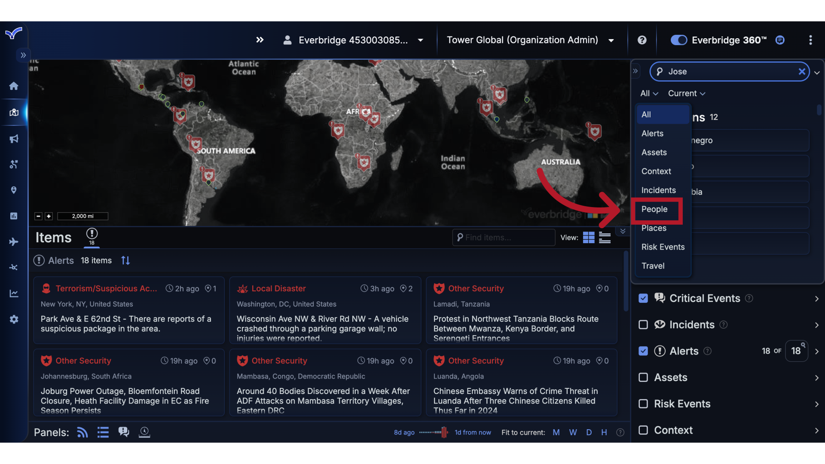Toggle the Everbridge 360 switch

678,40
